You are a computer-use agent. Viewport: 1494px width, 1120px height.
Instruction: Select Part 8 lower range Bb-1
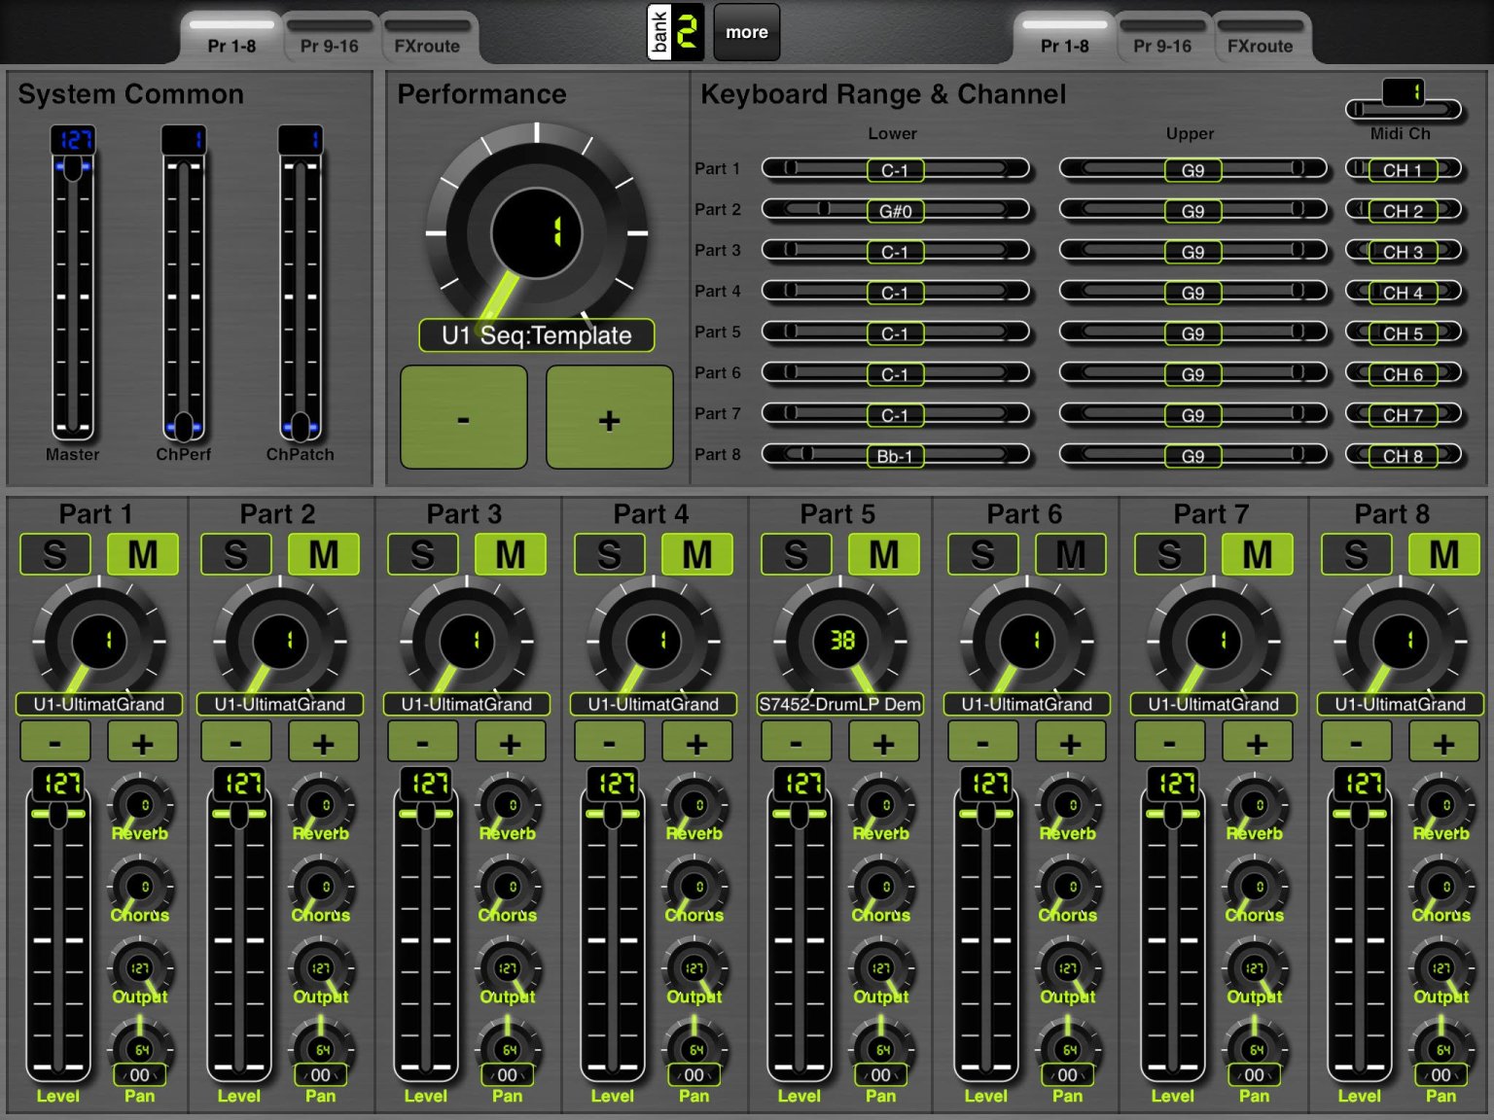point(895,456)
